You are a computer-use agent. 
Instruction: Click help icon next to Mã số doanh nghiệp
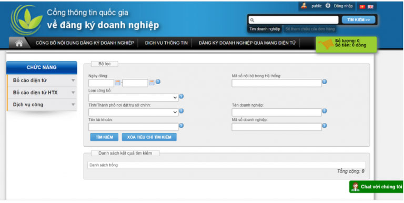325,126
